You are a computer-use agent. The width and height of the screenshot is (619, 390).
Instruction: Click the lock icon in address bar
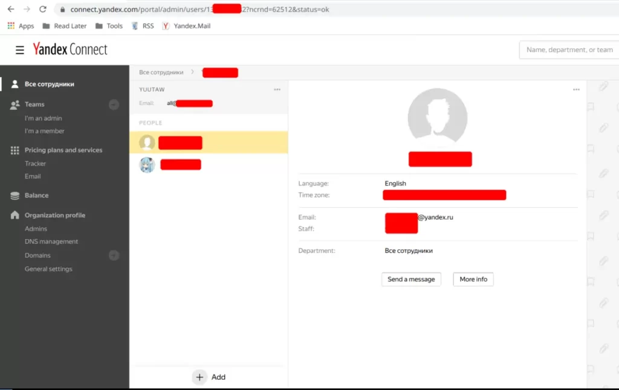pos(62,9)
